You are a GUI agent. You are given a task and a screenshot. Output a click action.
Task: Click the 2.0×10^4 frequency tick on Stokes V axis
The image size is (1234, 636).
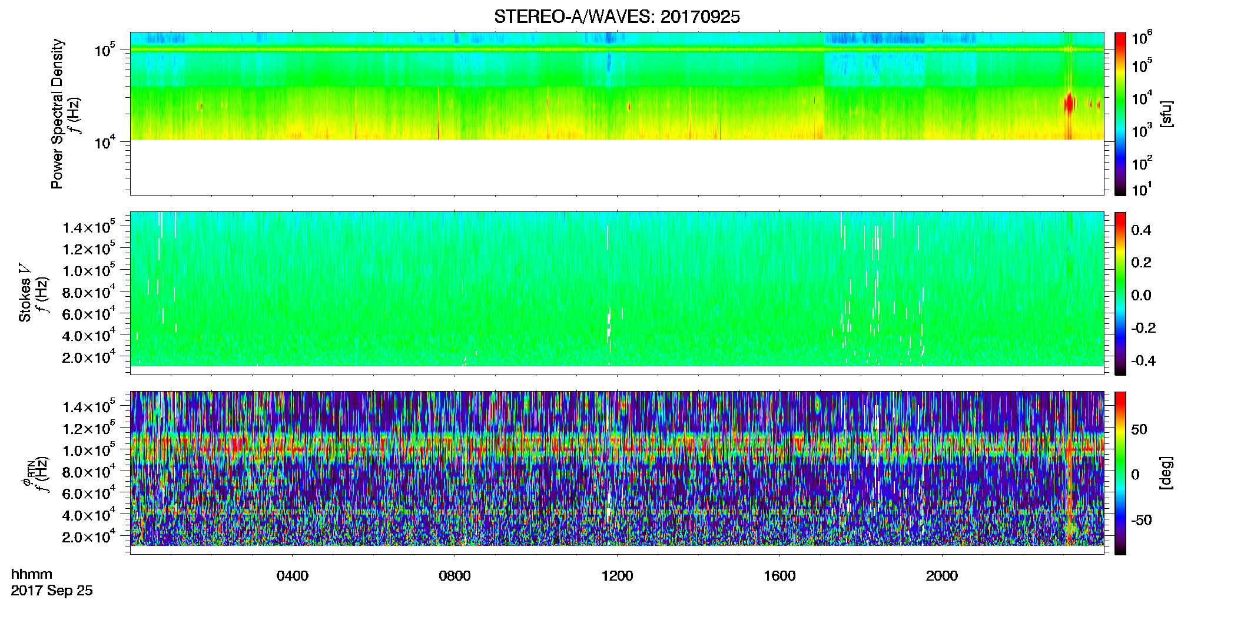[x=89, y=357]
